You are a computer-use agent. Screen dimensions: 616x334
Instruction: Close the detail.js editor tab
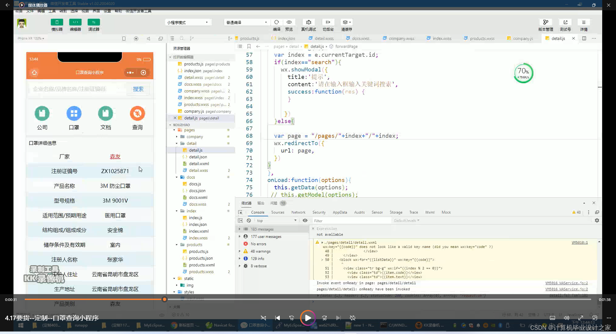(573, 38)
